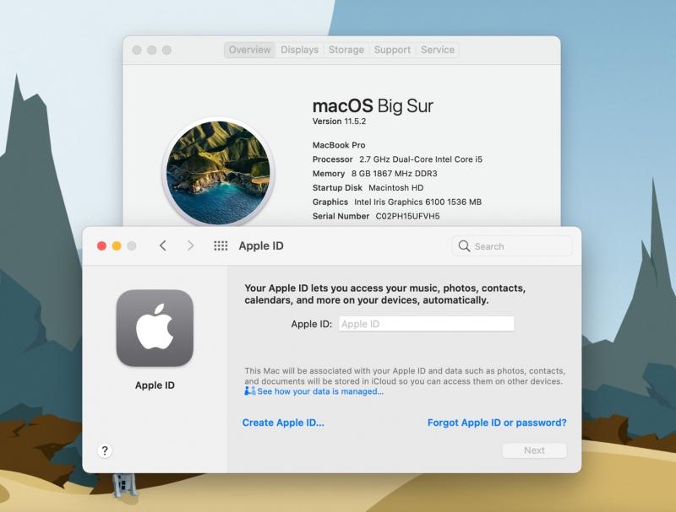Screen dimensions: 676x512
Task: Click processor value 2.7 GHz Dual-Core Intel Core i5
Action: [x=421, y=159]
